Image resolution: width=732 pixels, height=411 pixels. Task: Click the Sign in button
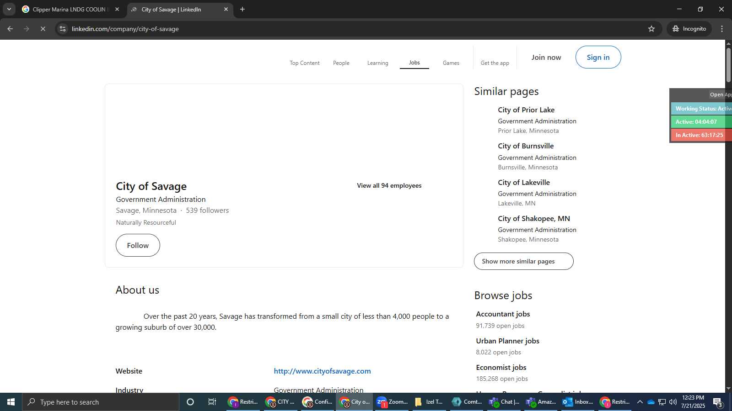click(x=598, y=57)
